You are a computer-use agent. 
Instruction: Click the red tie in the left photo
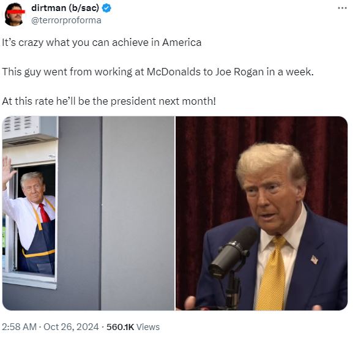coord(45,213)
